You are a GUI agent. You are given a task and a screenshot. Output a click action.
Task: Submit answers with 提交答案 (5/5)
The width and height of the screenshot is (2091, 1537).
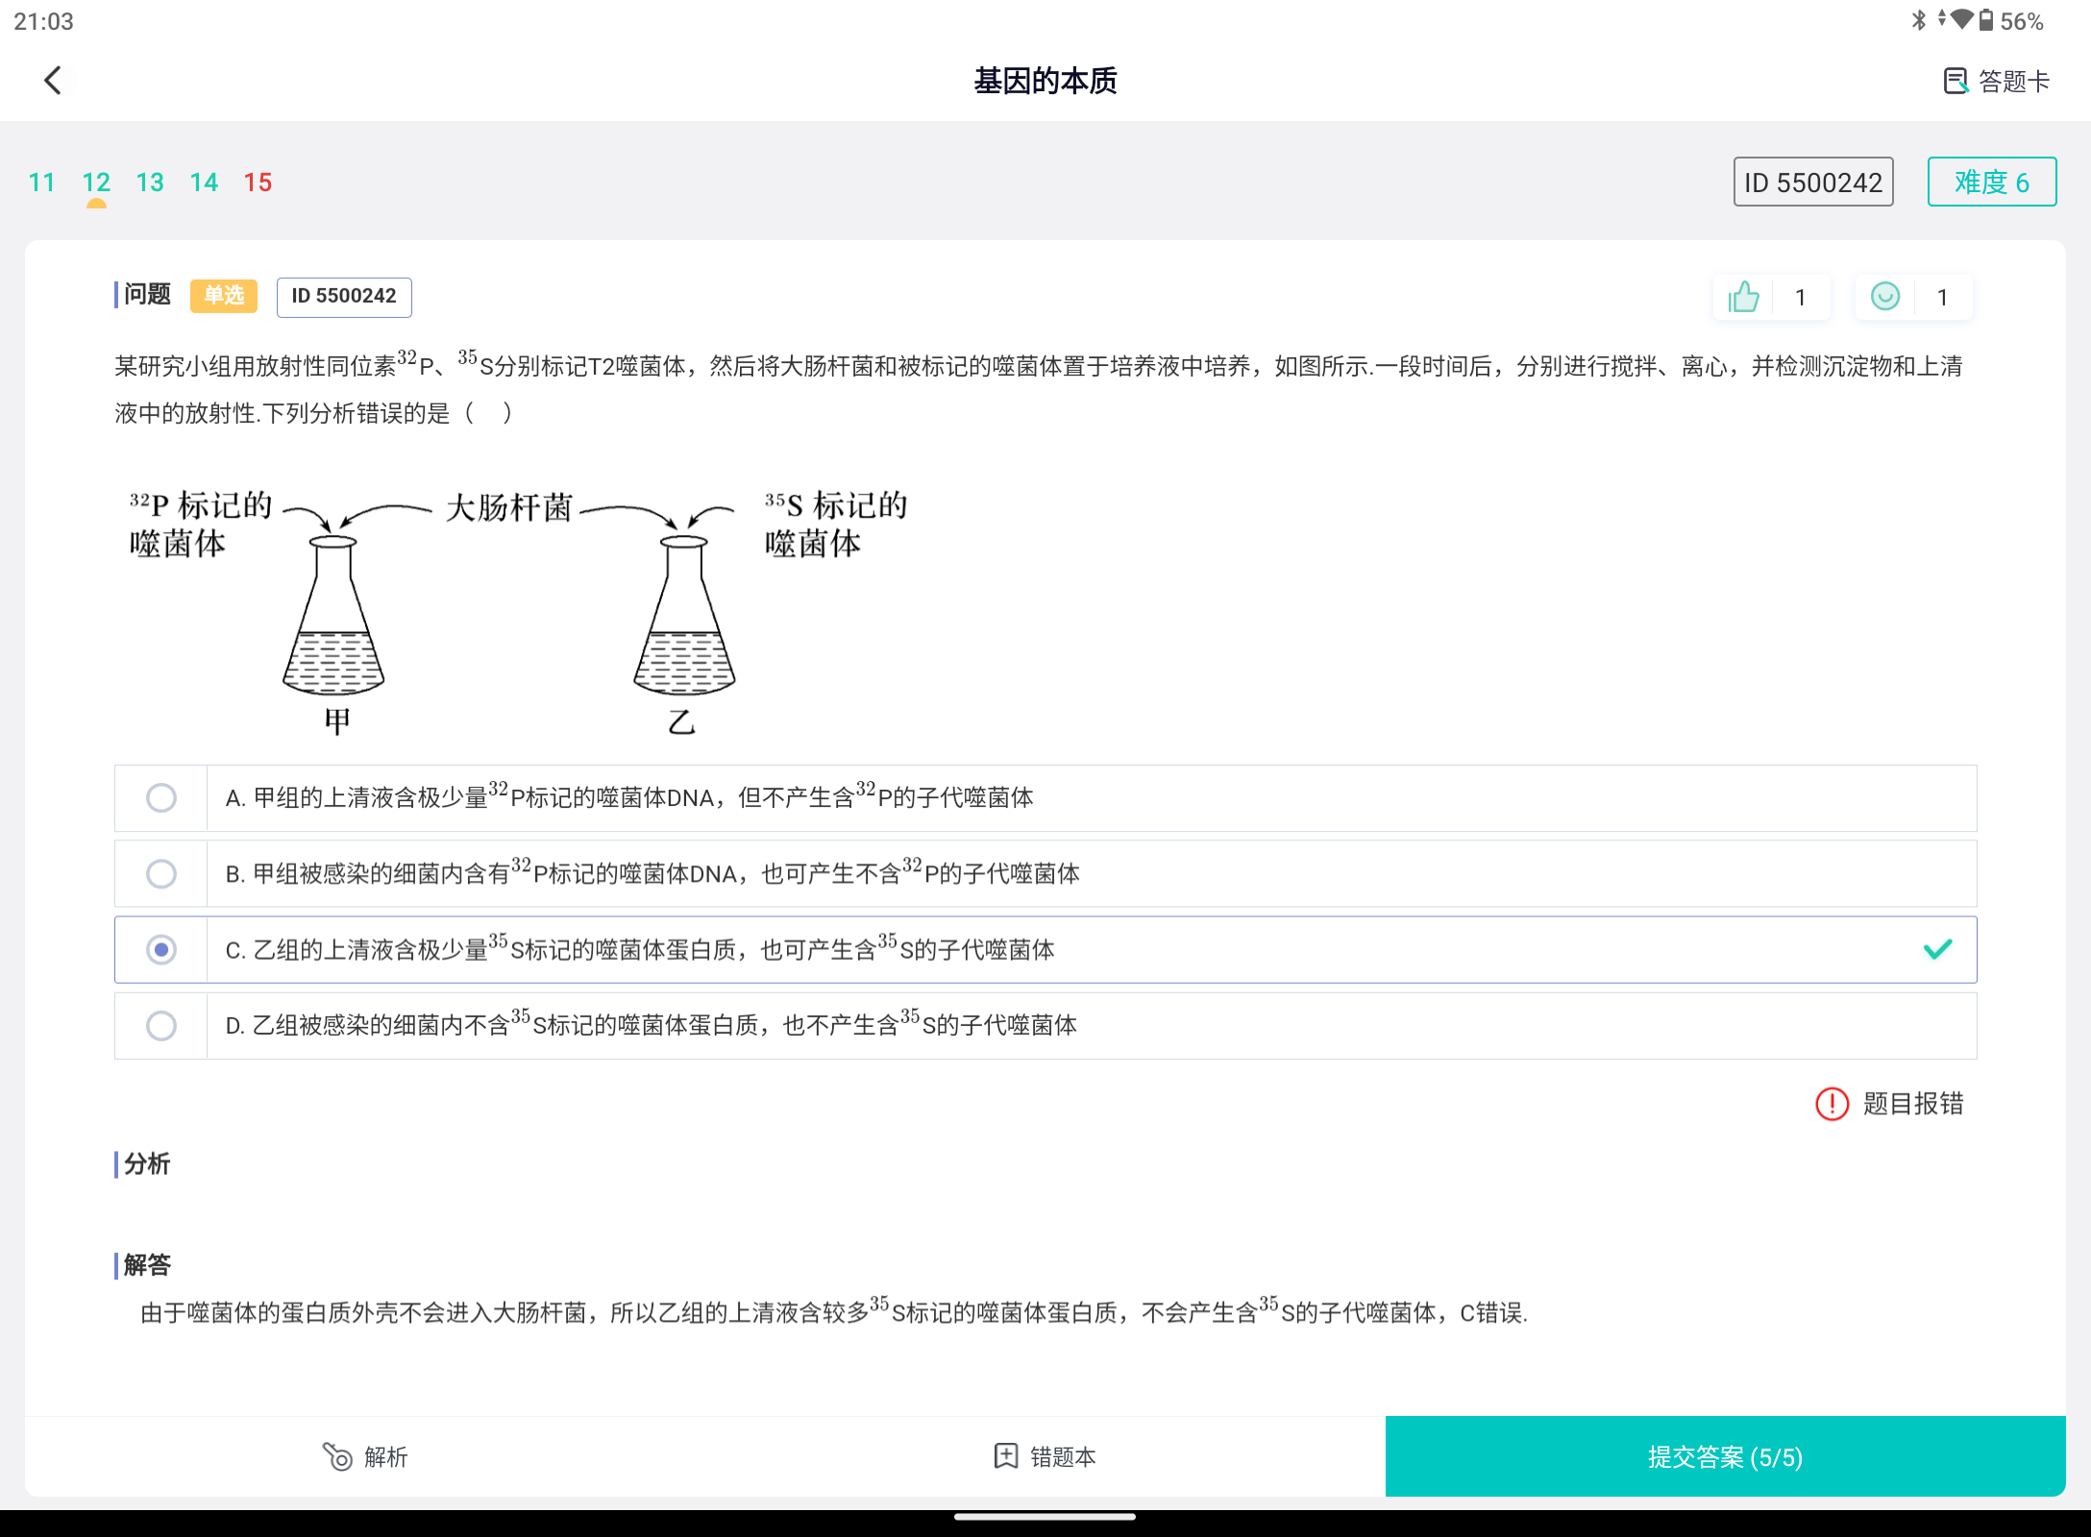(x=1725, y=1456)
